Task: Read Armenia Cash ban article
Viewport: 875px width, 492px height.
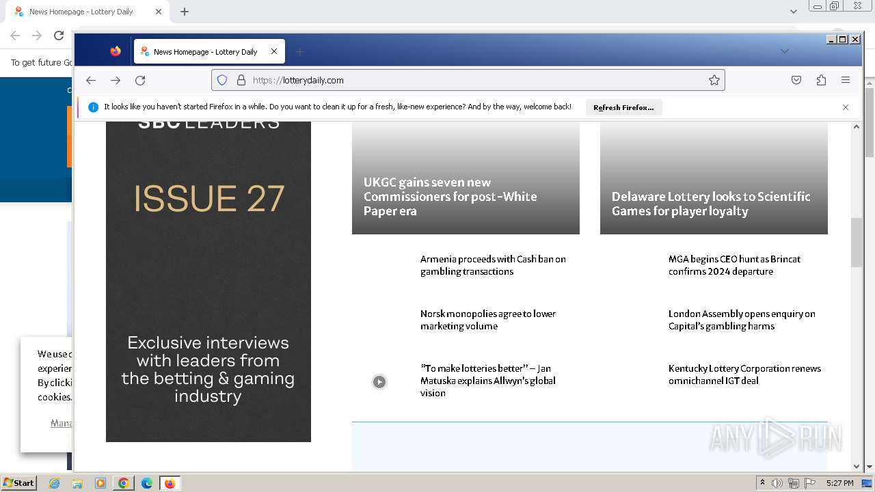Action: point(493,265)
